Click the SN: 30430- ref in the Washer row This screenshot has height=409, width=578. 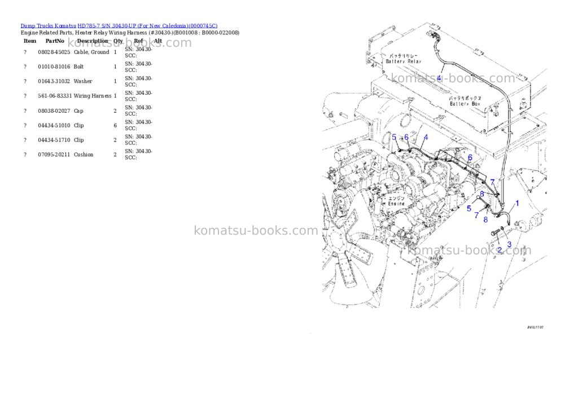click(138, 78)
